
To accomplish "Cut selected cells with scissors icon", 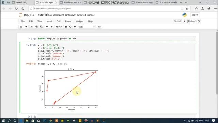I will click(32, 27).
